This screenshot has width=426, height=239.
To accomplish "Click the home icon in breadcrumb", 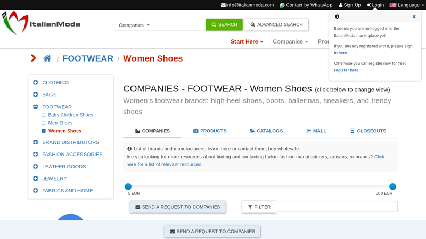I will pyautogui.click(x=47, y=58).
